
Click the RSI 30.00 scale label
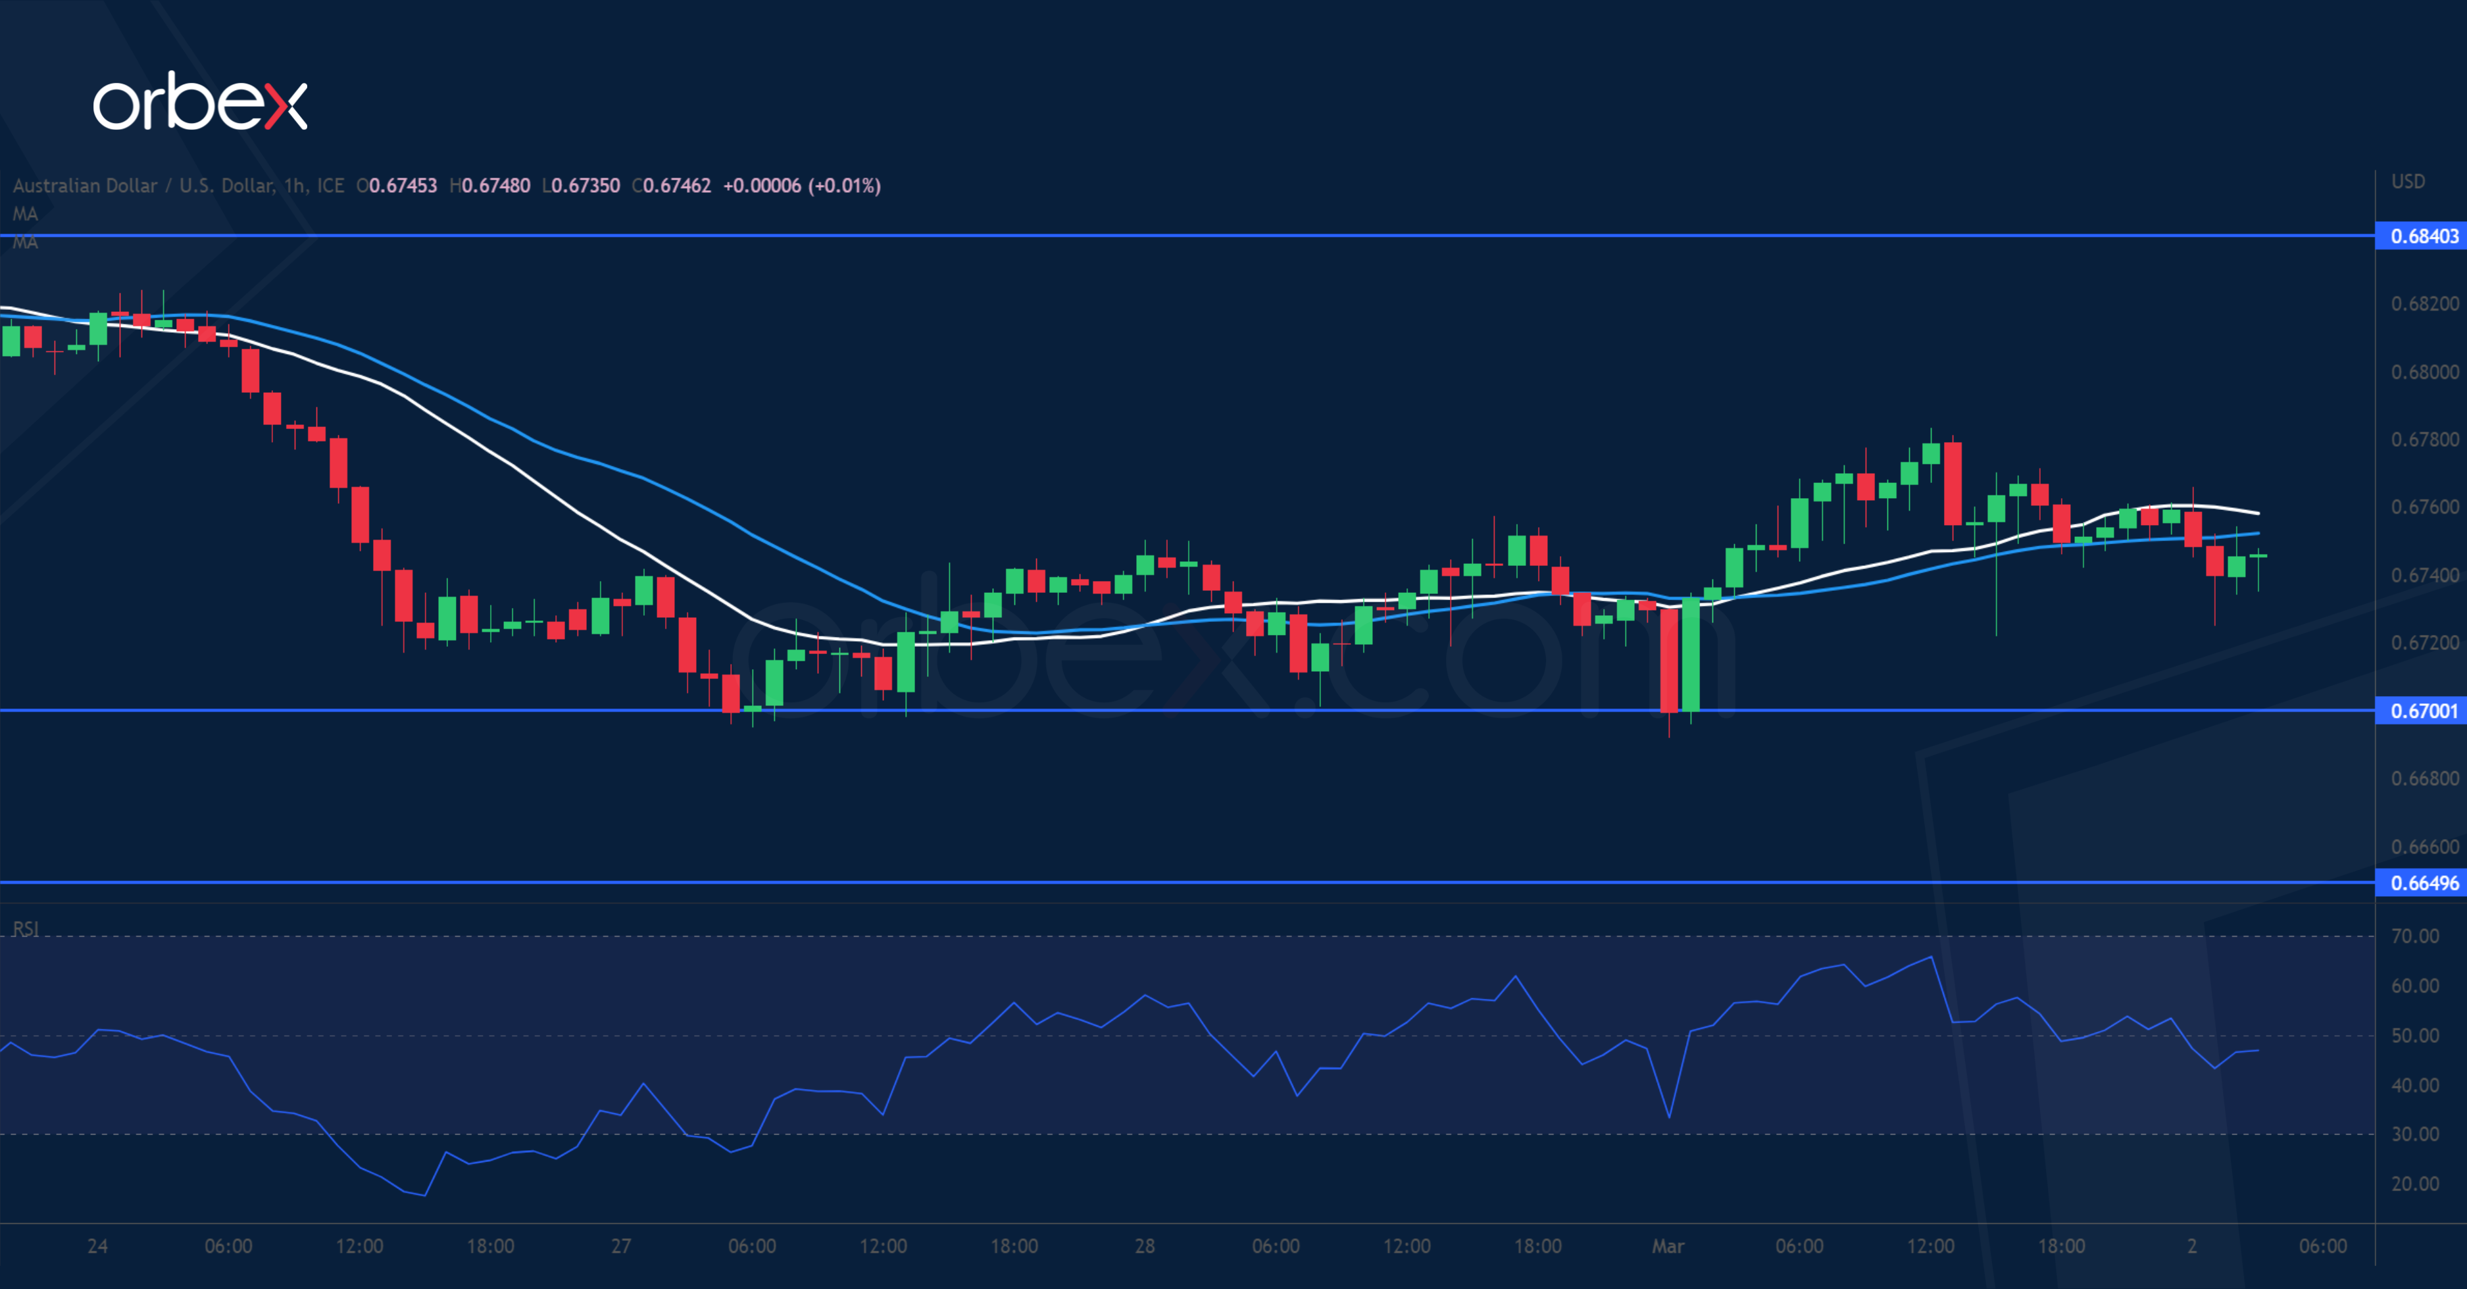(2414, 1134)
